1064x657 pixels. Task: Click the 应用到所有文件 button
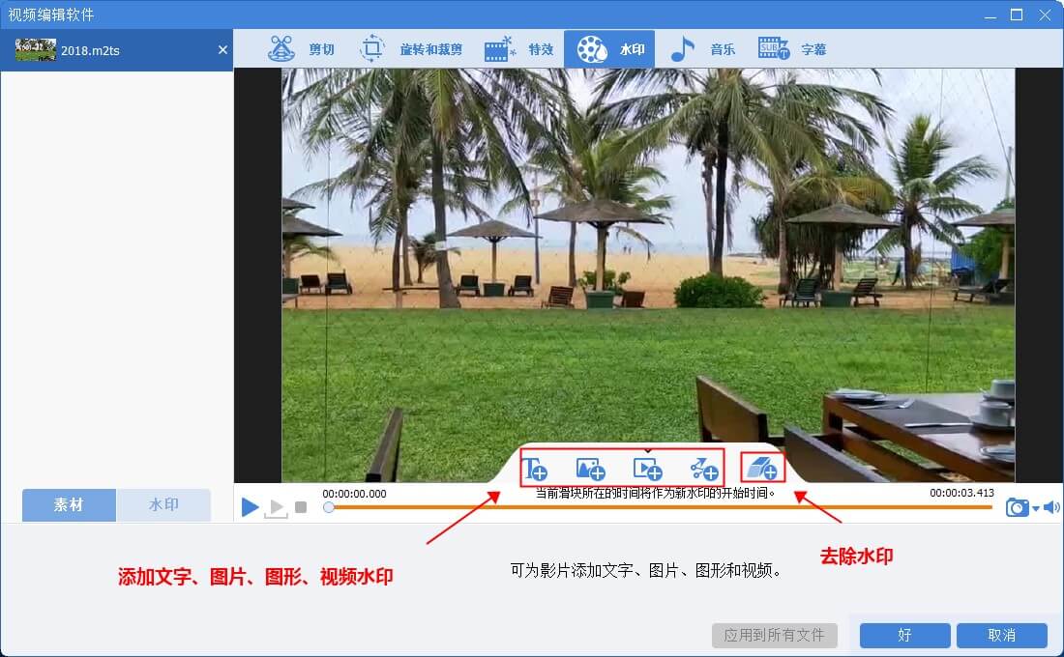point(774,636)
